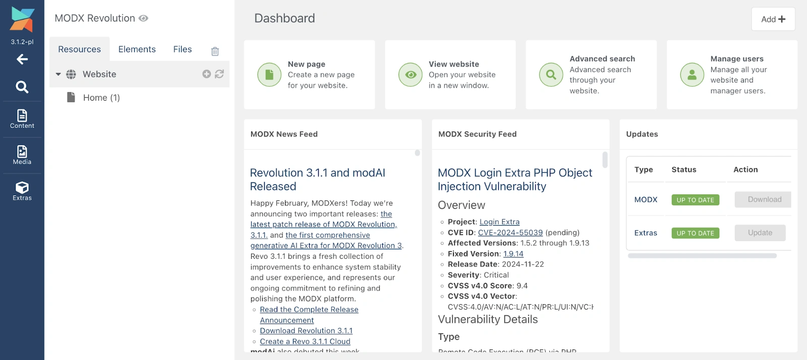Click the Dashboard page title
807x360 pixels.
(284, 19)
